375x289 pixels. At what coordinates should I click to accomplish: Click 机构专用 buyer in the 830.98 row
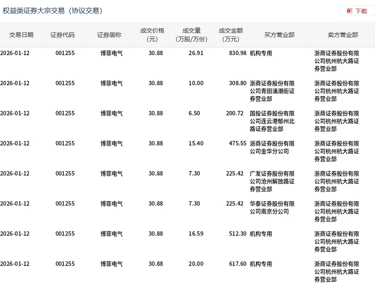(261, 54)
